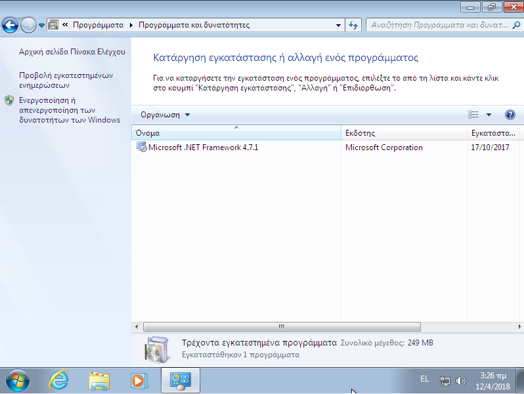Minimize the Control Panel window

point(470,7)
